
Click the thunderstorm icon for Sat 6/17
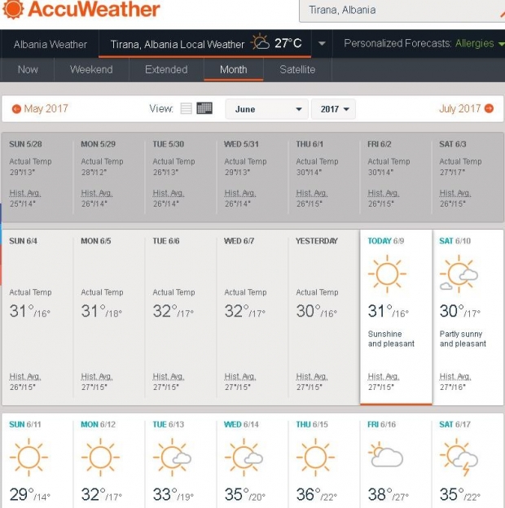pos(459,458)
